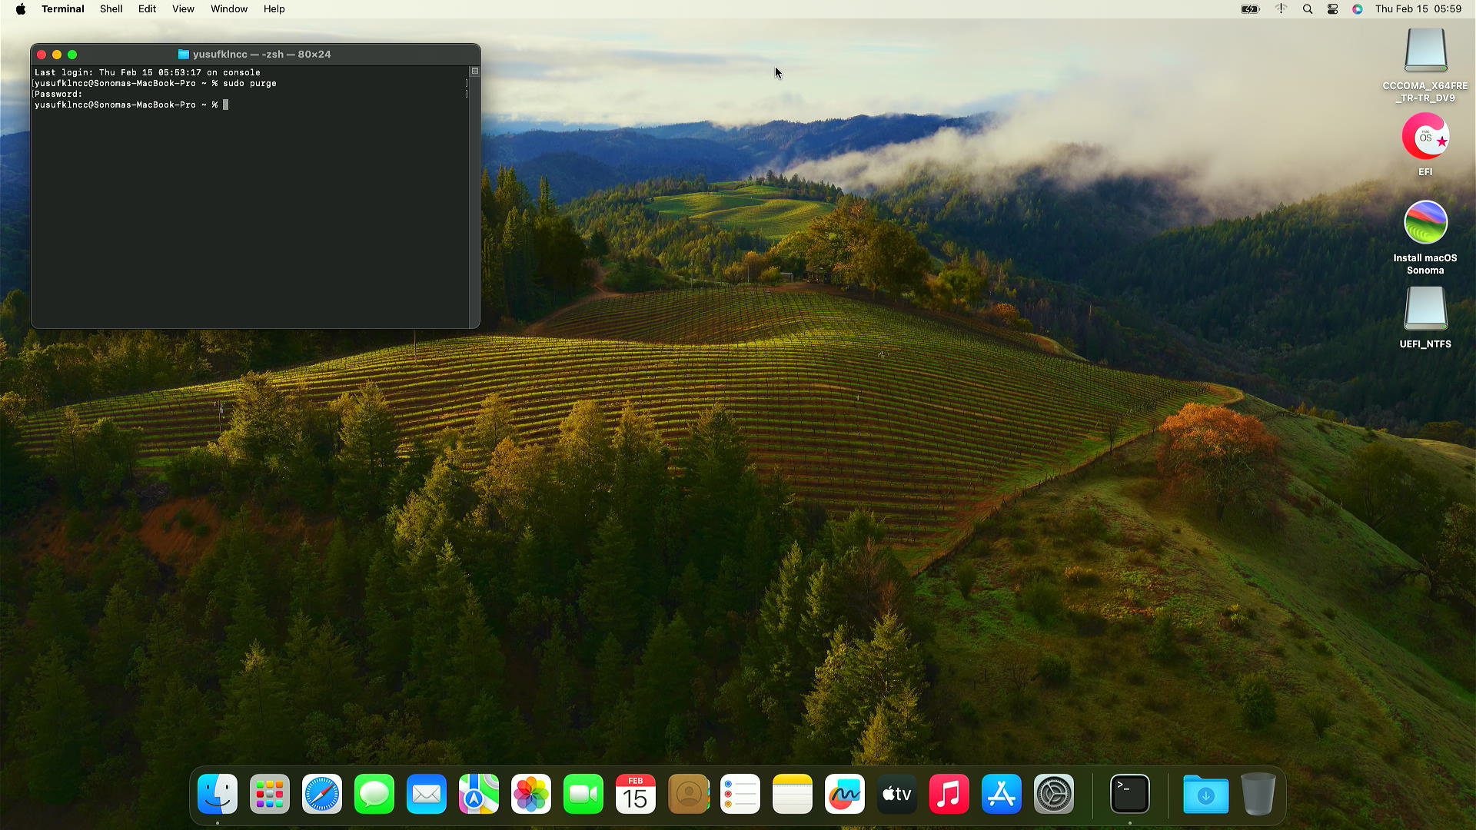Image resolution: width=1476 pixels, height=830 pixels.
Task: Open the Shell menu
Action: click(111, 9)
